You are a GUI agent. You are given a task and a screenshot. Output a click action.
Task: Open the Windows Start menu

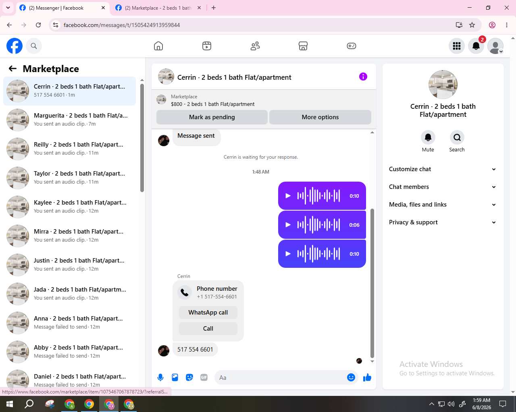pos(10,404)
